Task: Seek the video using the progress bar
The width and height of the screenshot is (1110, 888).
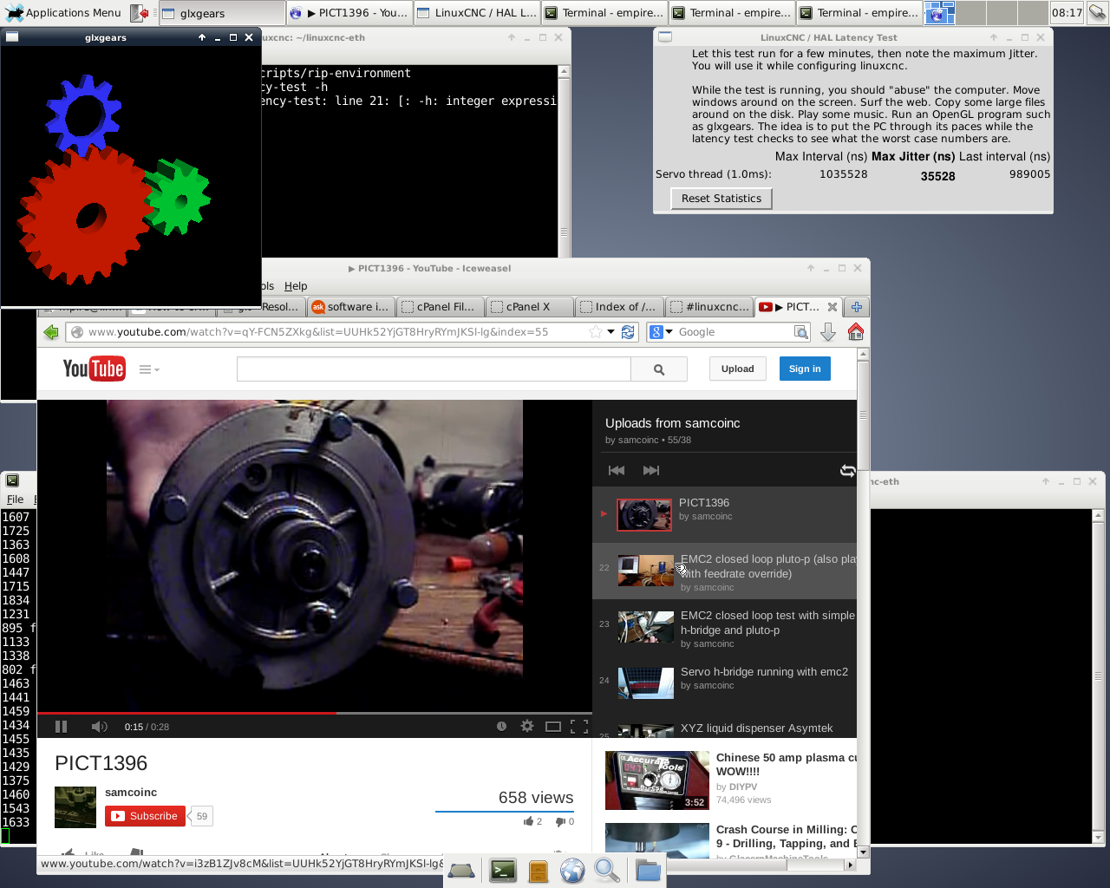Action: pos(314,713)
